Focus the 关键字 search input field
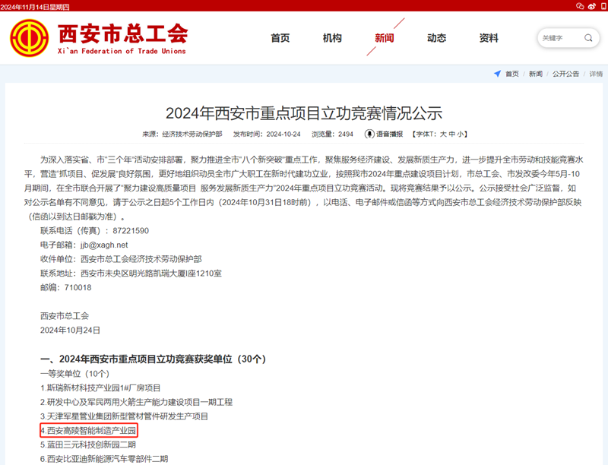Screen dimensions: 608x465 (559, 38)
